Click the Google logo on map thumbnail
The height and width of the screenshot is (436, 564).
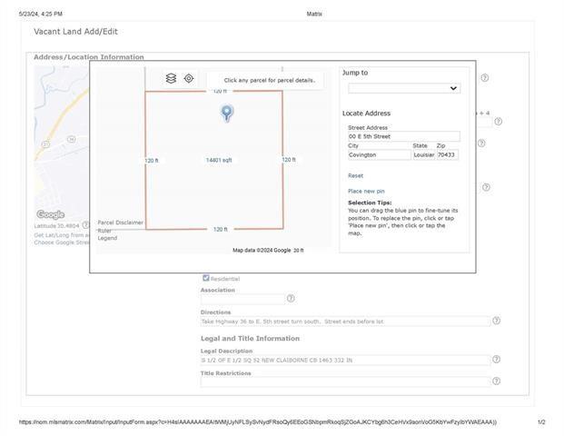(50, 215)
